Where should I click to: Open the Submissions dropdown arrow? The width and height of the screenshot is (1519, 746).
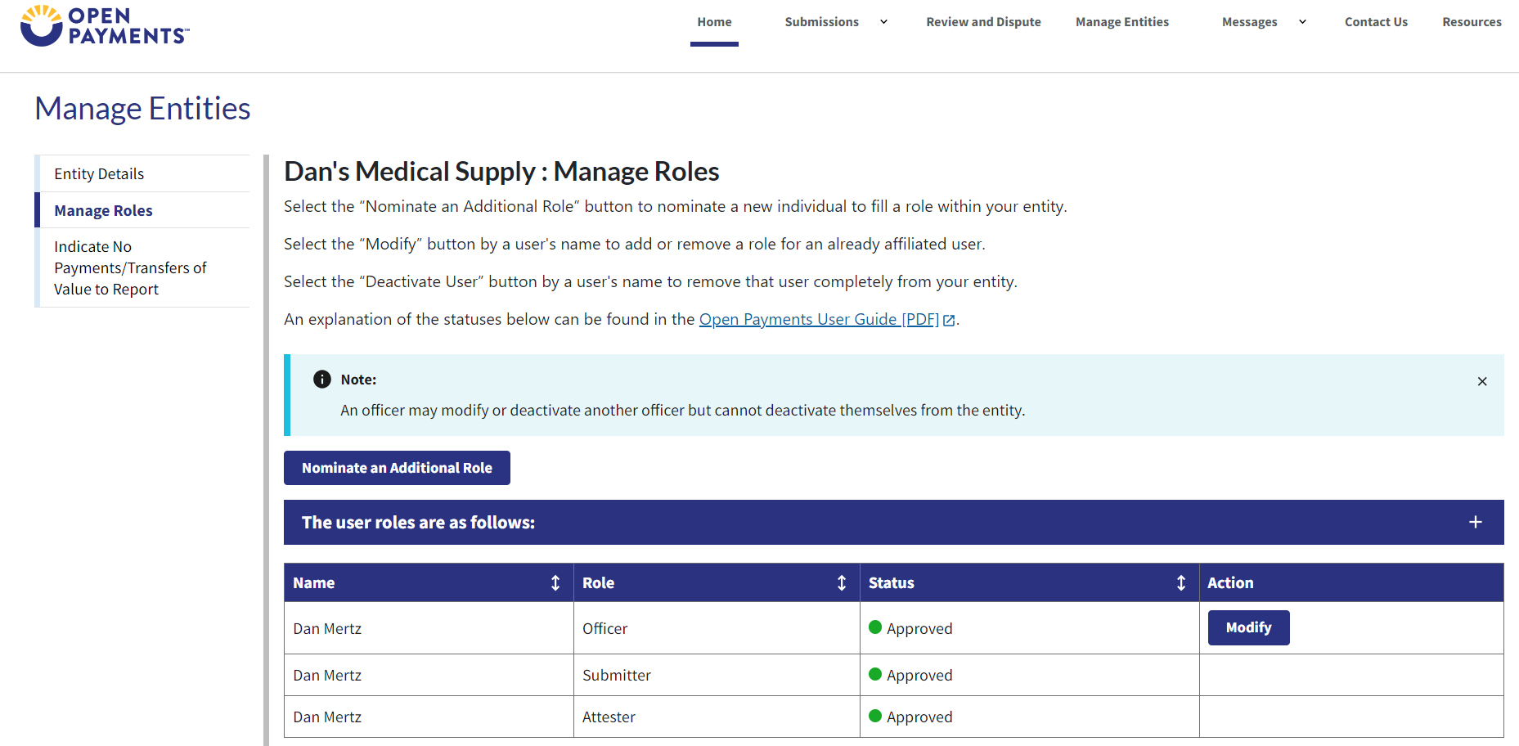[x=883, y=22]
